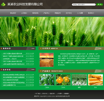This screenshot has height=101, width=104.
Task: Click the green search button
Action: tap(100, 4)
